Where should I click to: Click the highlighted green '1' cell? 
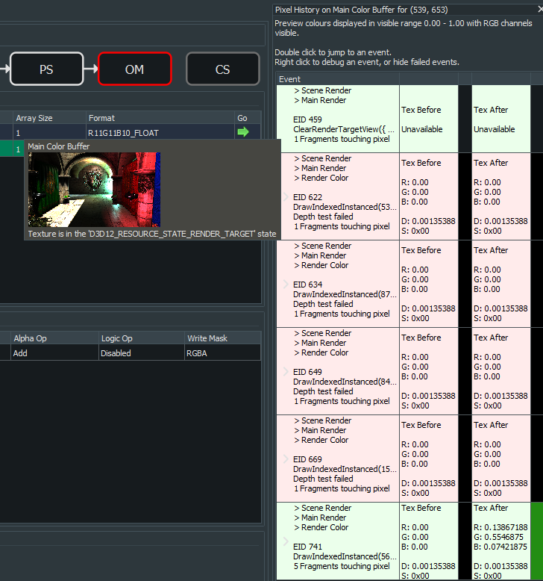coord(18,149)
